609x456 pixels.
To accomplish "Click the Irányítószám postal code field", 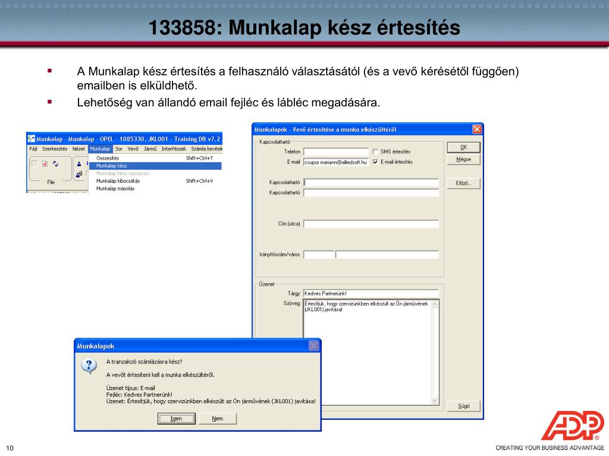I will (319, 255).
